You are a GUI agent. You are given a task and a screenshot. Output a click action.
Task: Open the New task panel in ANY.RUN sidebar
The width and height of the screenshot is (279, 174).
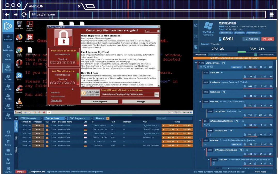[x=8, y=38]
